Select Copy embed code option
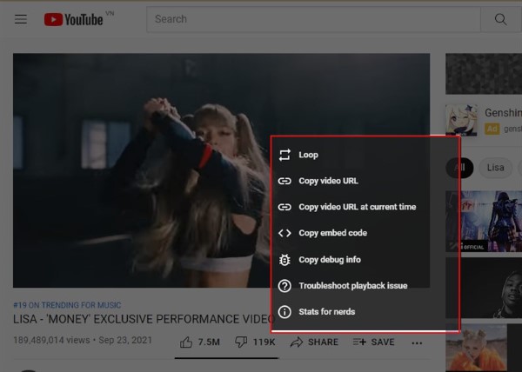Image resolution: width=522 pixels, height=372 pixels. [x=332, y=233]
